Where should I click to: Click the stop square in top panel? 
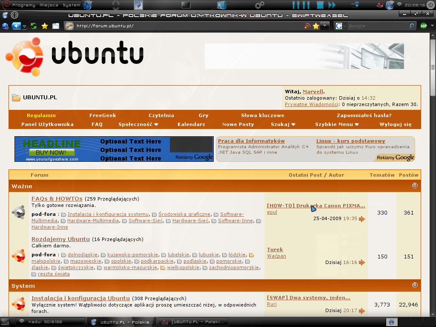coord(320,5)
